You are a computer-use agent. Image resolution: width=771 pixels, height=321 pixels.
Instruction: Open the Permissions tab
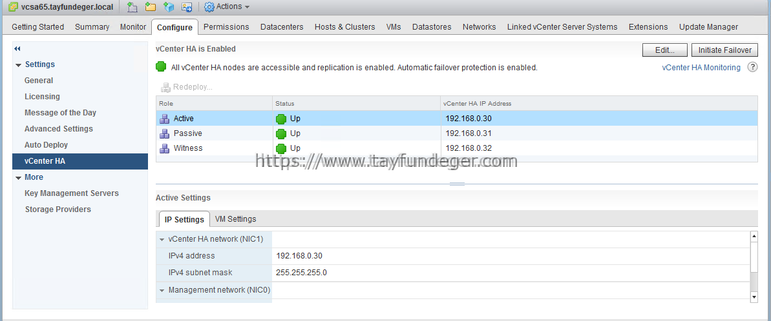click(x=226, y=27)
